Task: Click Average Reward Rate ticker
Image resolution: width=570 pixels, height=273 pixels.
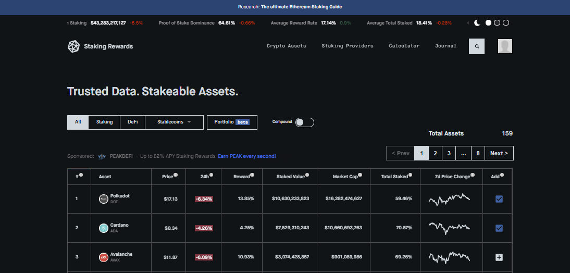Action: 311,23
